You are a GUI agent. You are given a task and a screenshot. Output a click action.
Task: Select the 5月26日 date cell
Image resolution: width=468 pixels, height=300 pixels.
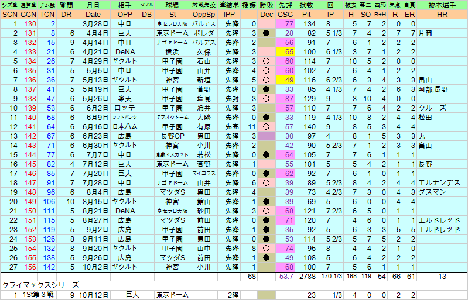(93, 99)
